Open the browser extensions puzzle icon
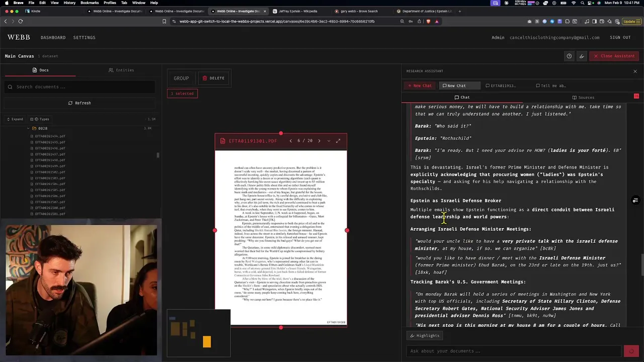Screen dimensions: 644x362 tap(568, 21)
